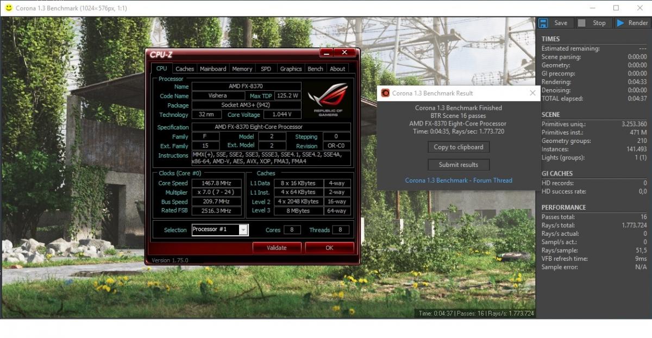The height and width of the screenshot is (338, 652).
Task: Switch to the Mainboard tab in CPU-Z
Action: (x=213, y=69)
